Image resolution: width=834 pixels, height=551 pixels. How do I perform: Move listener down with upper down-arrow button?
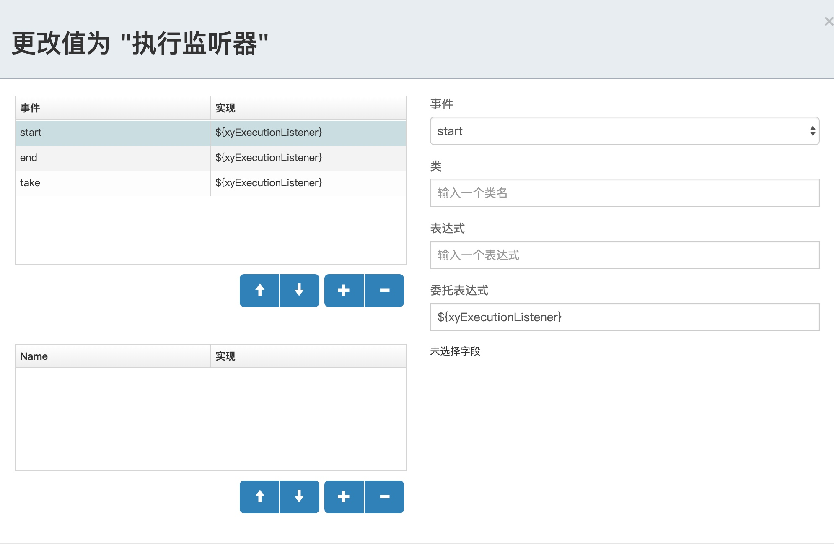(x=299, y=291)
